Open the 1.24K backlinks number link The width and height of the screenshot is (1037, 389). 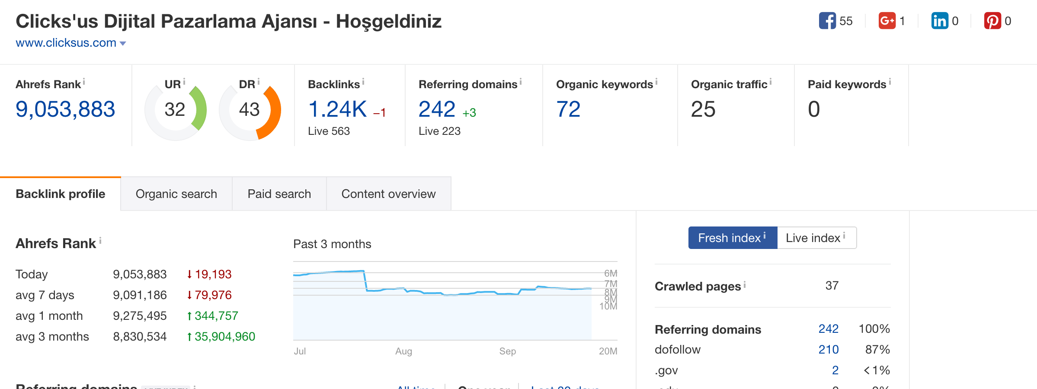point(337,109)
